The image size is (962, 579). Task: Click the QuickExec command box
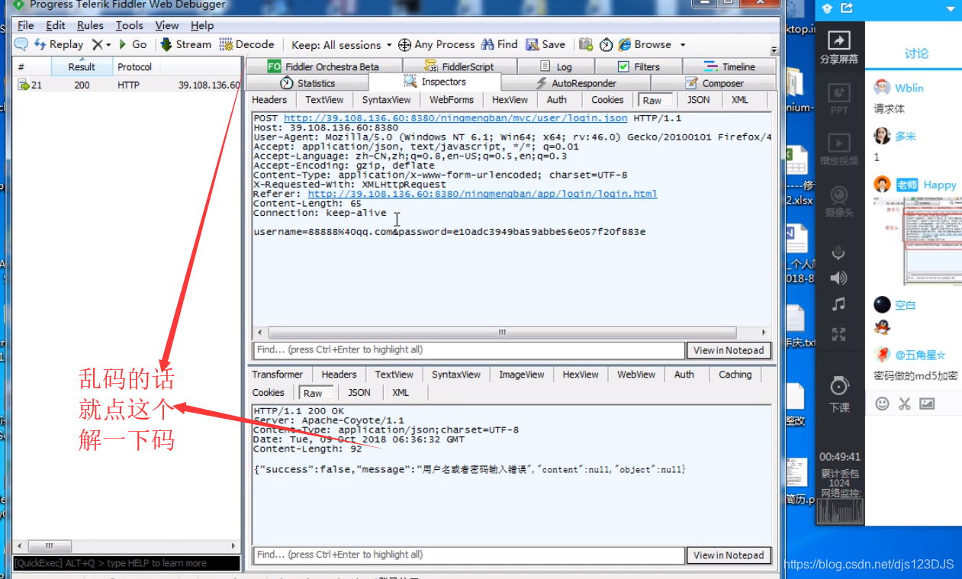(x=127, y=563)
